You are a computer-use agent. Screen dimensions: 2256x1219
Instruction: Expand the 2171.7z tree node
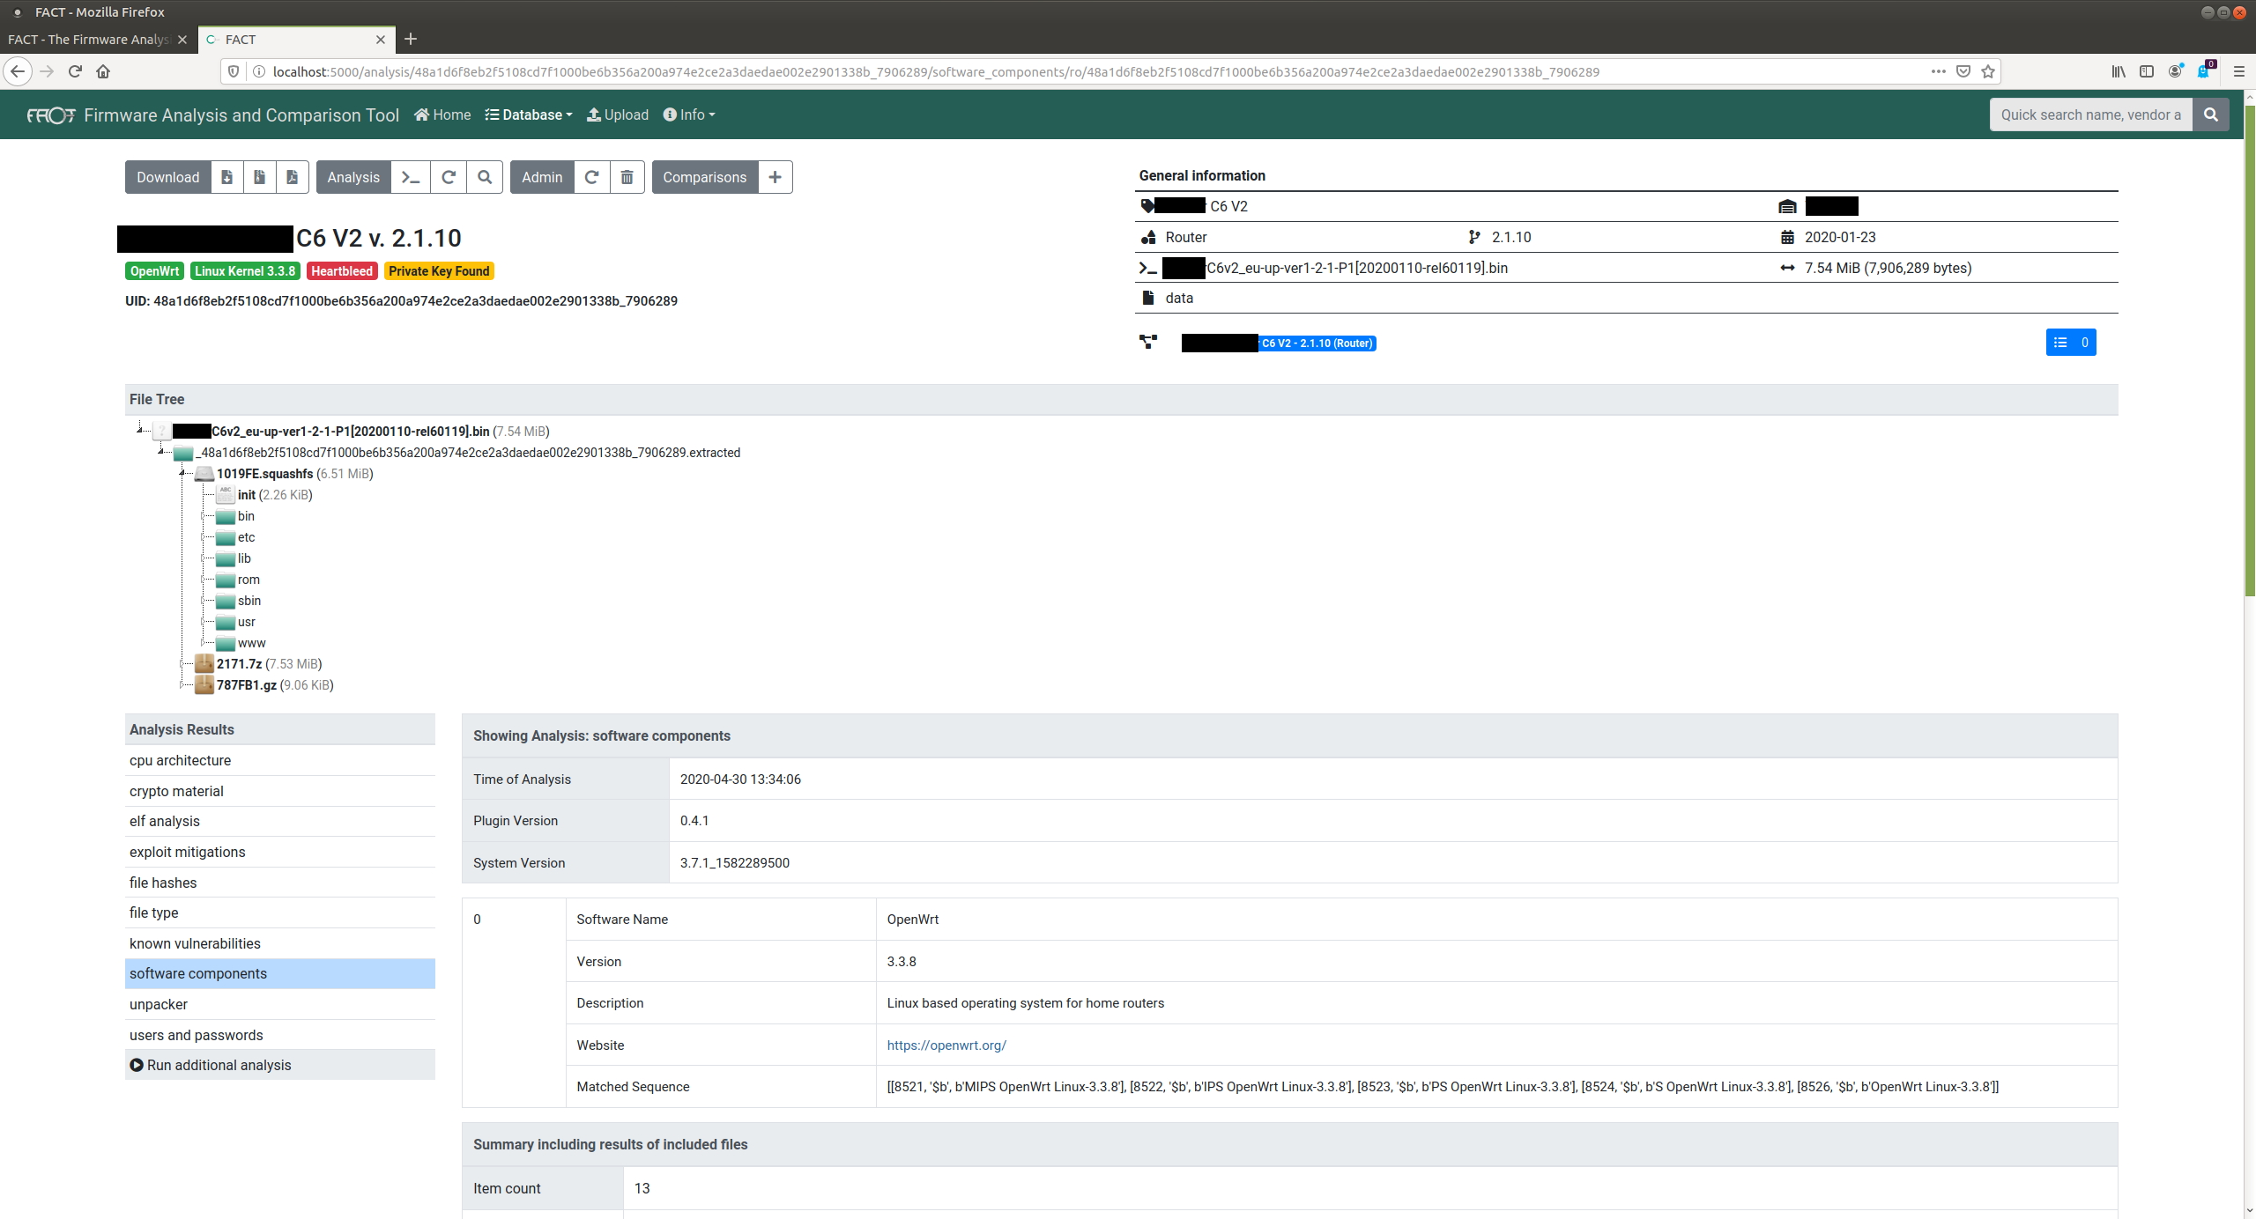[182, 664]
